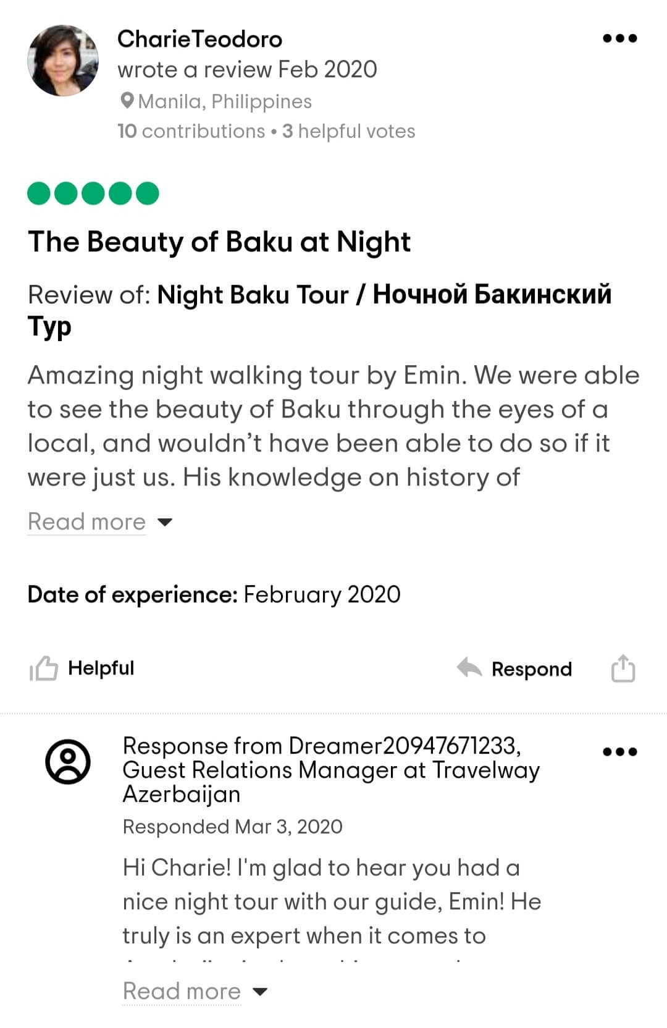Viewport: 667px width, 1028px height.
Task: Expand the review using its Read more arrow
Action: [165, 522]
